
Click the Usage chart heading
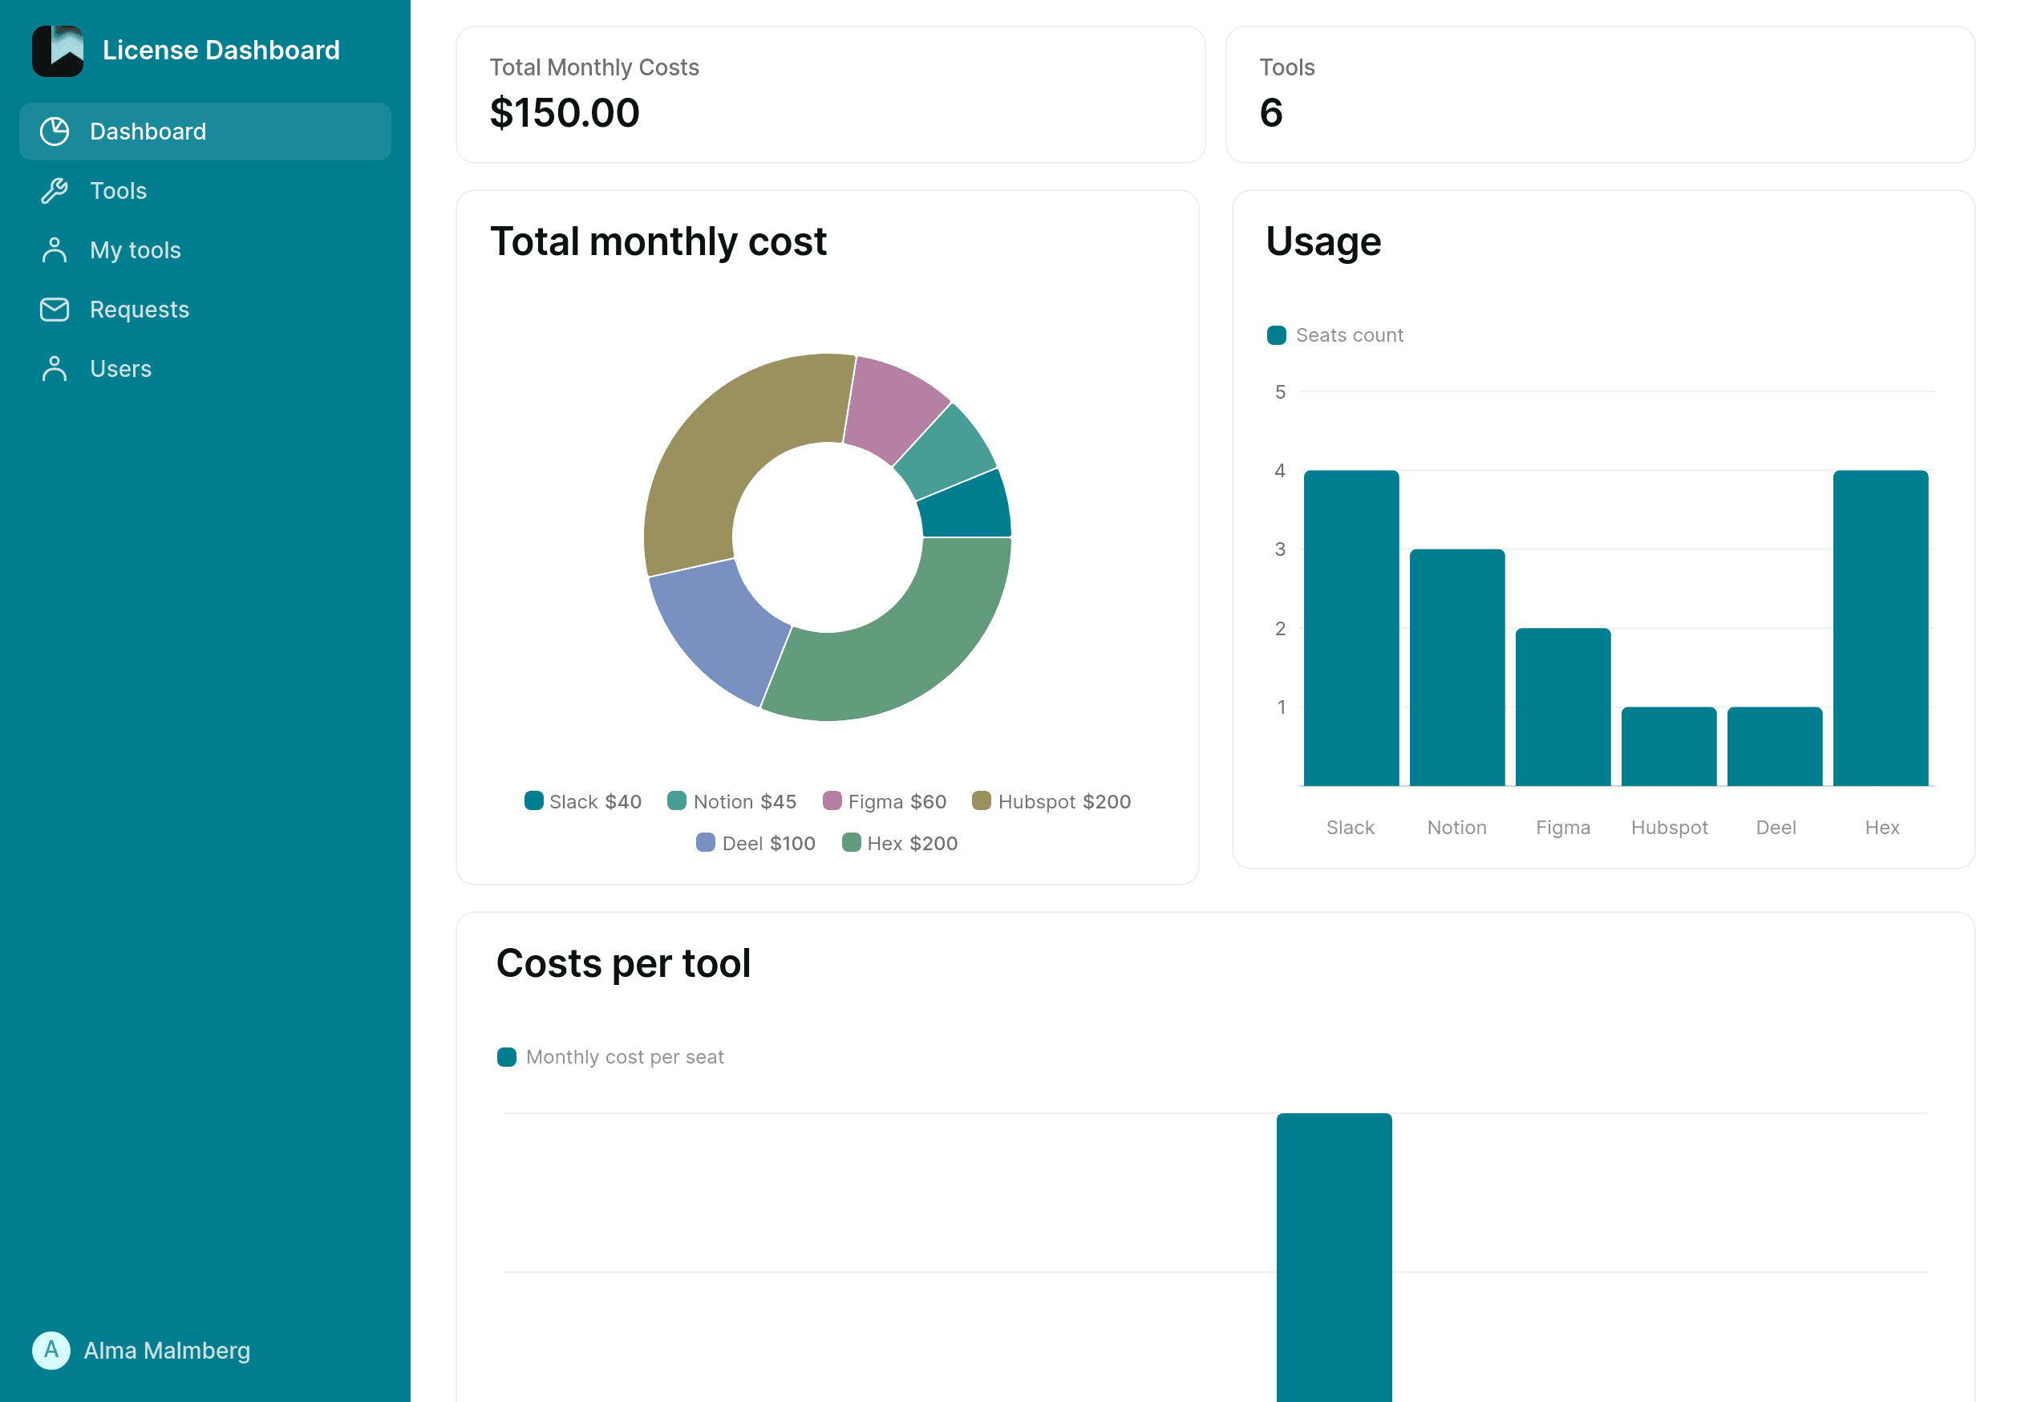1322,241
